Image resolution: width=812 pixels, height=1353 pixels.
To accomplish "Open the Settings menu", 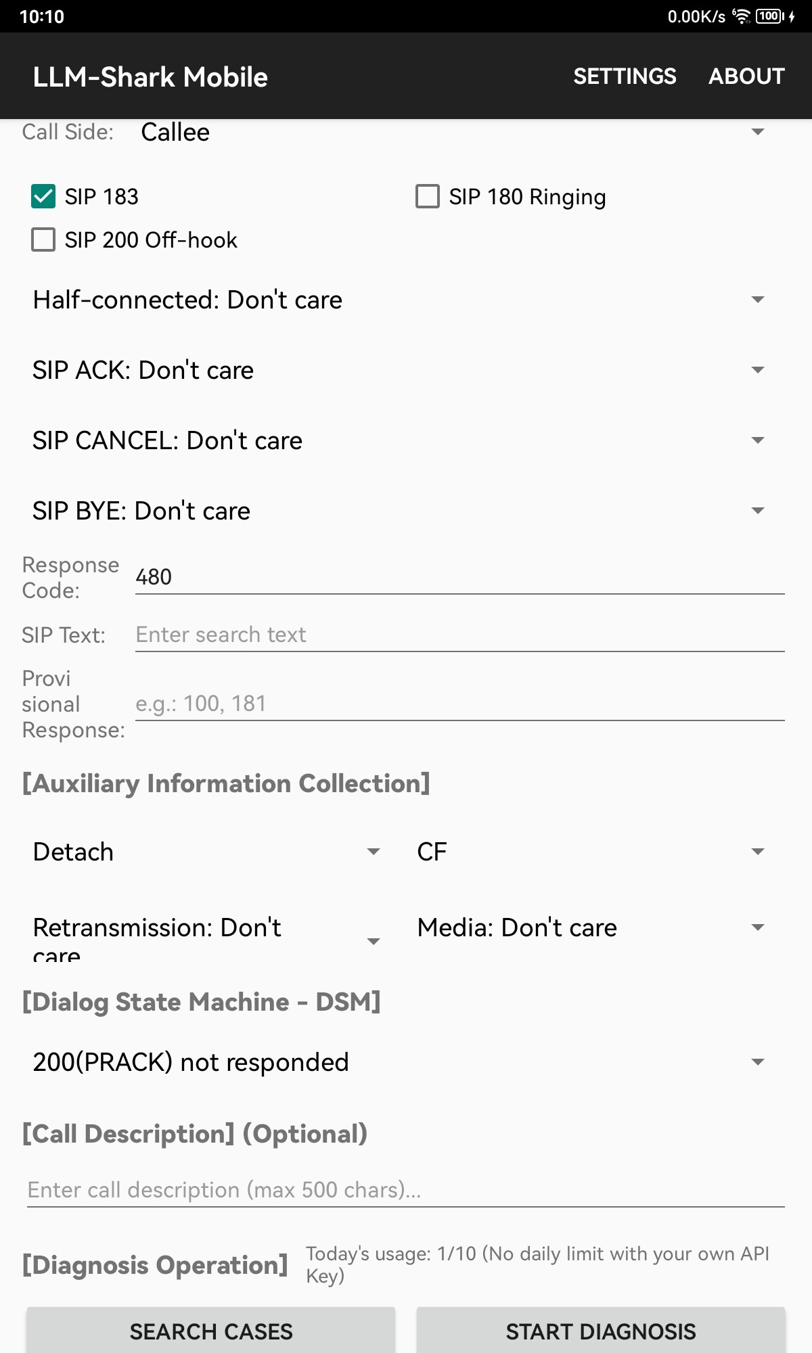I will click(x=625, y=76).
